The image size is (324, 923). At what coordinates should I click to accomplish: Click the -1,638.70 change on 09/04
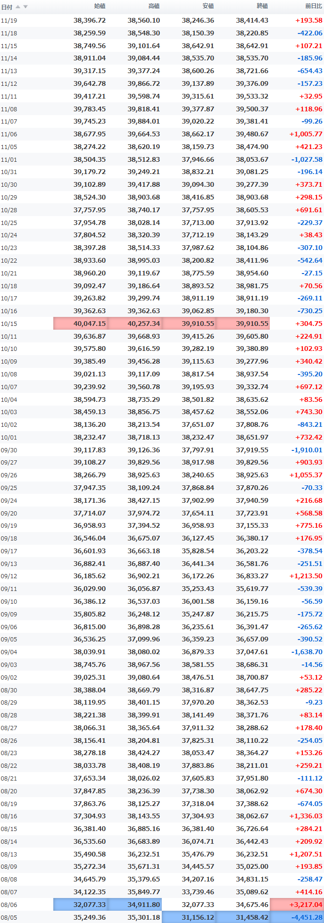pyautogui.click(x=307, y=652)
